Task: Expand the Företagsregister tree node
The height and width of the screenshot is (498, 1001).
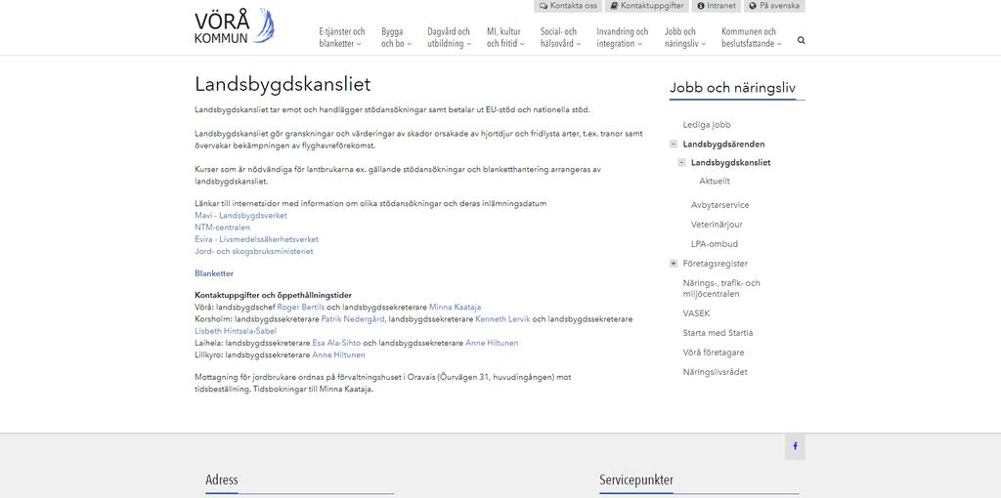Action: 674,264
